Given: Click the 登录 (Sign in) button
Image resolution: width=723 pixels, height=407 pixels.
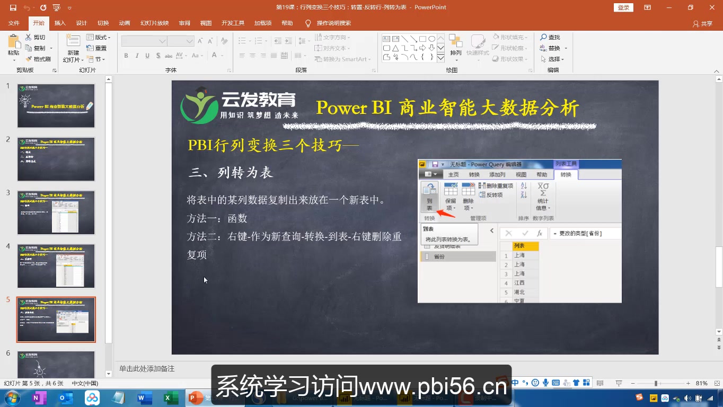Looking at the screenshot, I should coord(623,8).
